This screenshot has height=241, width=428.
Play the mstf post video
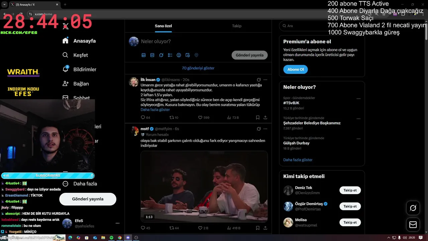[x=204, y=186]
